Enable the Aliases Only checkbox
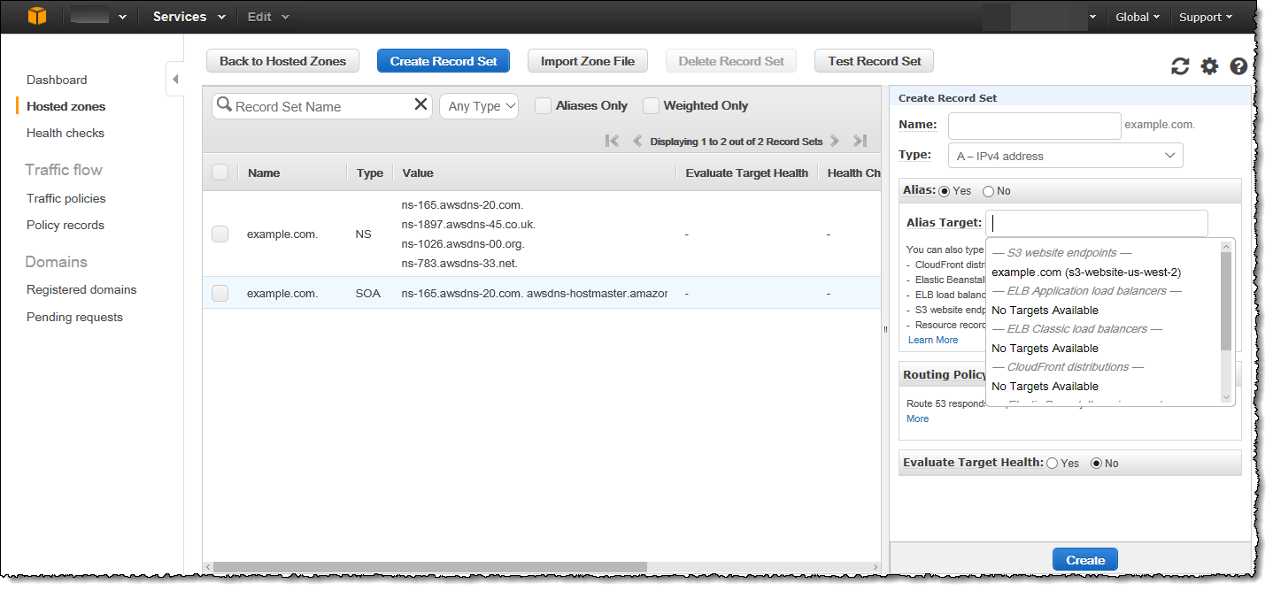1273x591 pixels. (543, 106)
